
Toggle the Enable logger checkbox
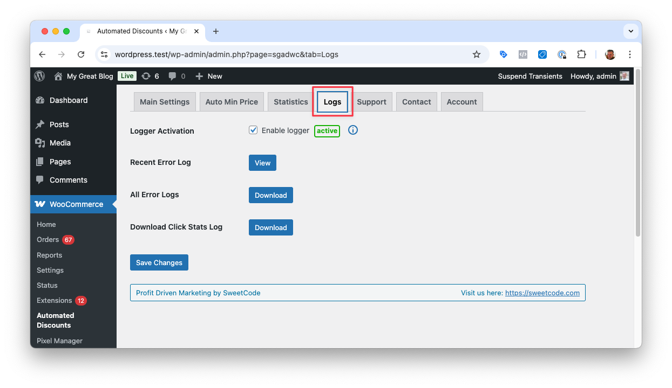pos(253,130)
